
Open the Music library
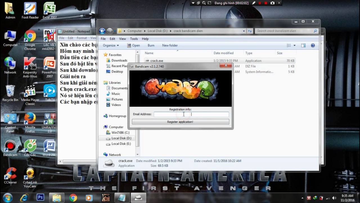click(x=116, y=94)
